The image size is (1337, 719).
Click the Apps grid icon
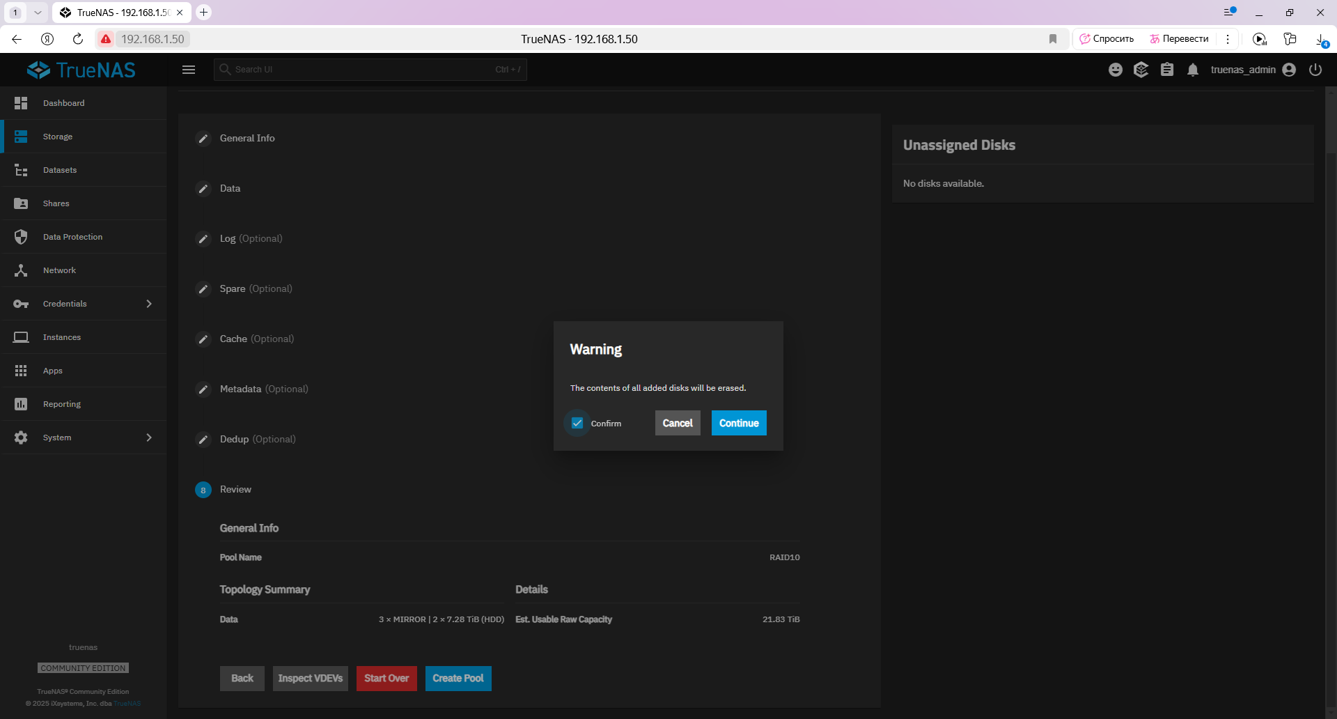[x=21, y=371]
